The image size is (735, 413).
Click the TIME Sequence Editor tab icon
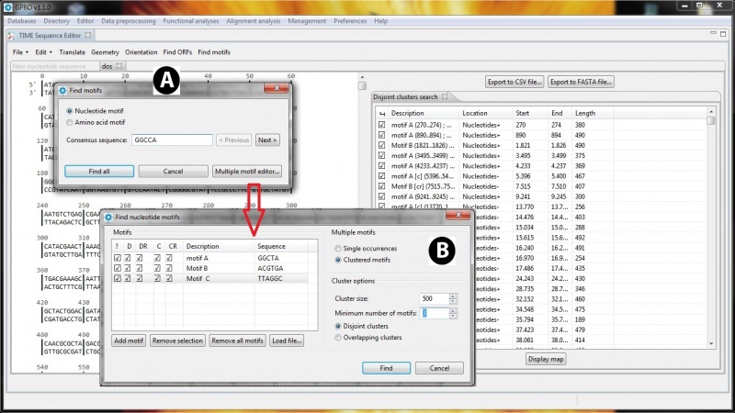[13, 35]
